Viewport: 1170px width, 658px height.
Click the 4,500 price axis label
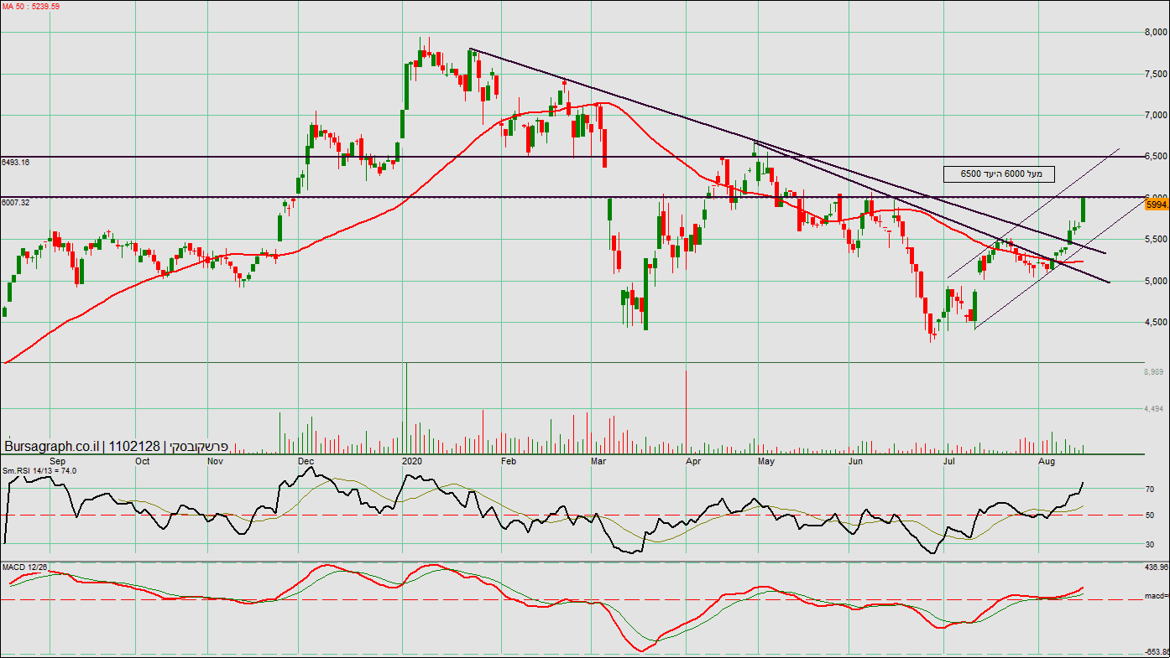[1157, 322]
